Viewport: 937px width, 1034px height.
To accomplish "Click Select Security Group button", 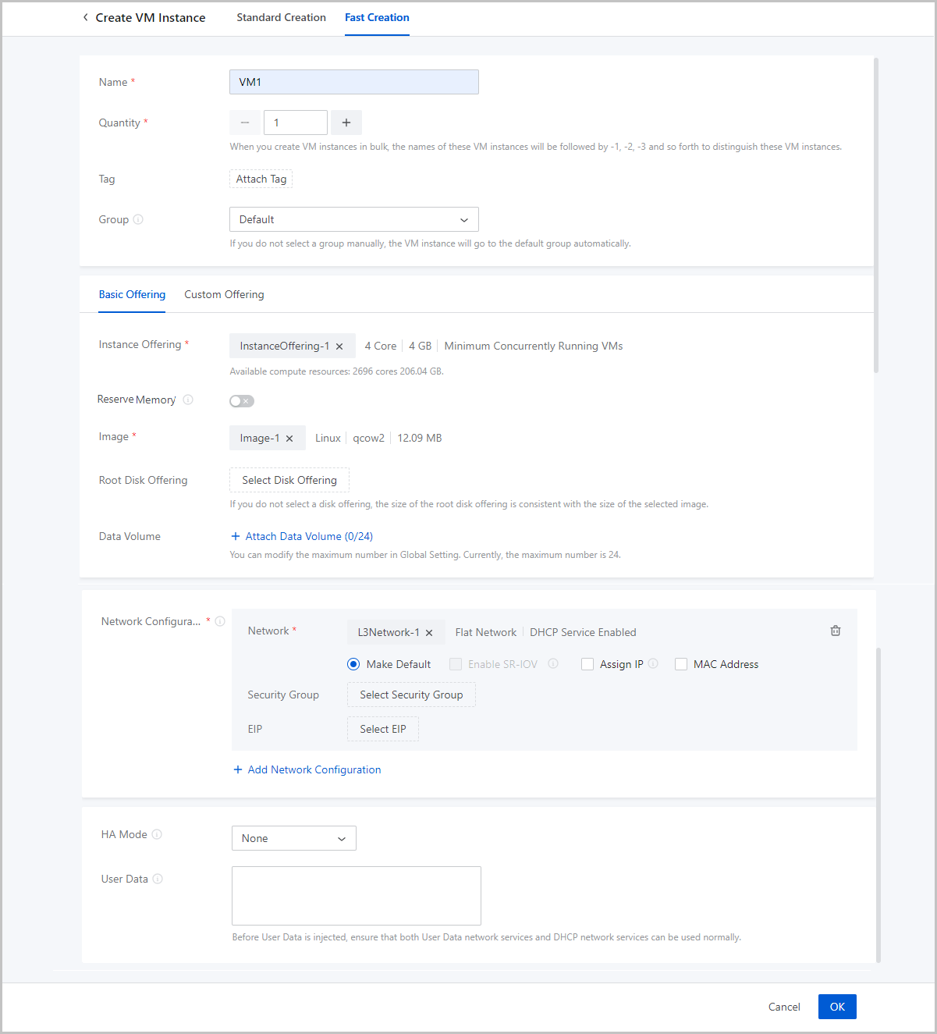I will tap(411, 695).
